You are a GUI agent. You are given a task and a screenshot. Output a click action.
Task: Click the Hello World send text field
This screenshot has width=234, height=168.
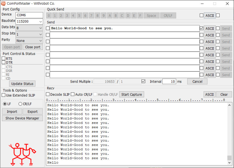point(125,28)
